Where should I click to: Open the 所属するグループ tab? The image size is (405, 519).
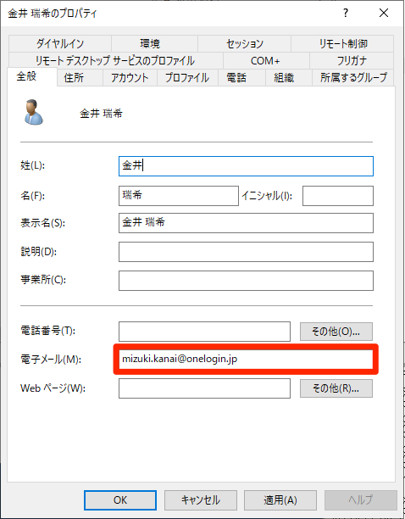[353, 78]
